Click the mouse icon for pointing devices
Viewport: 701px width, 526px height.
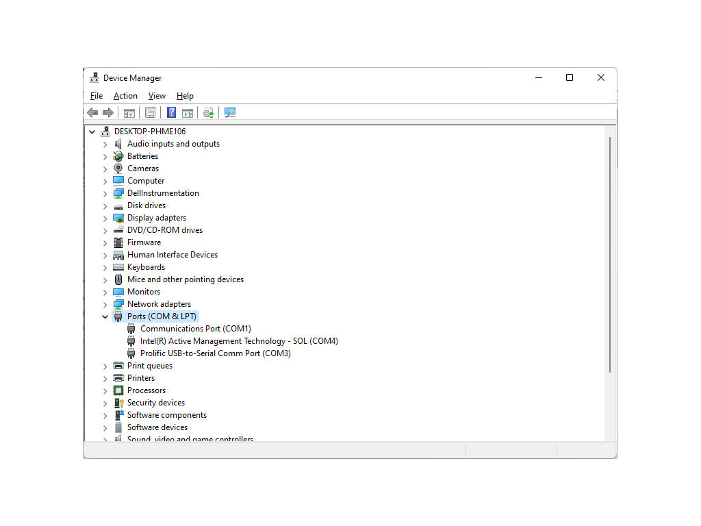118,279
